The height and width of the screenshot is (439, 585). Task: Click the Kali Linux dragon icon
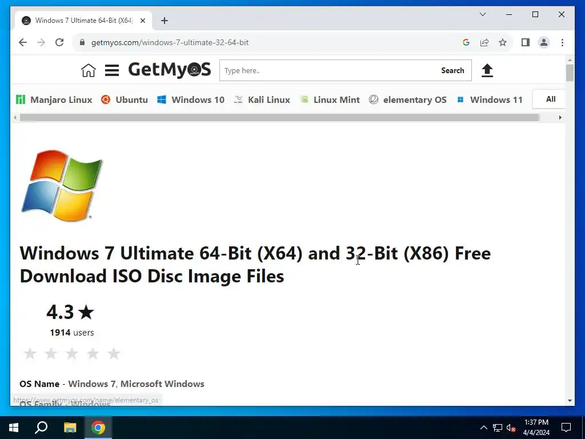tap(238, 99)
